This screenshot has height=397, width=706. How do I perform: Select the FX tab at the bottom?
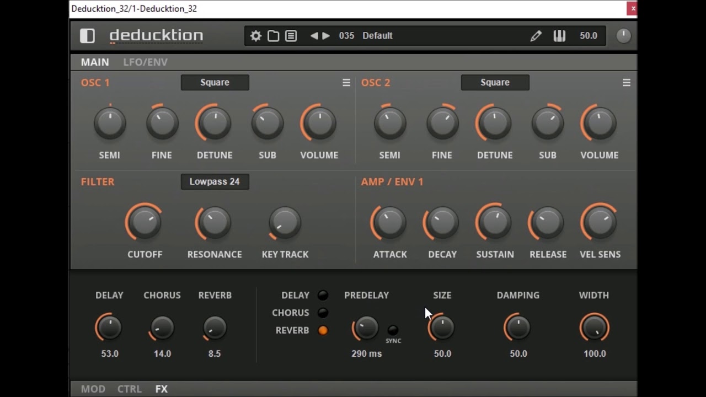pos(162,389)
